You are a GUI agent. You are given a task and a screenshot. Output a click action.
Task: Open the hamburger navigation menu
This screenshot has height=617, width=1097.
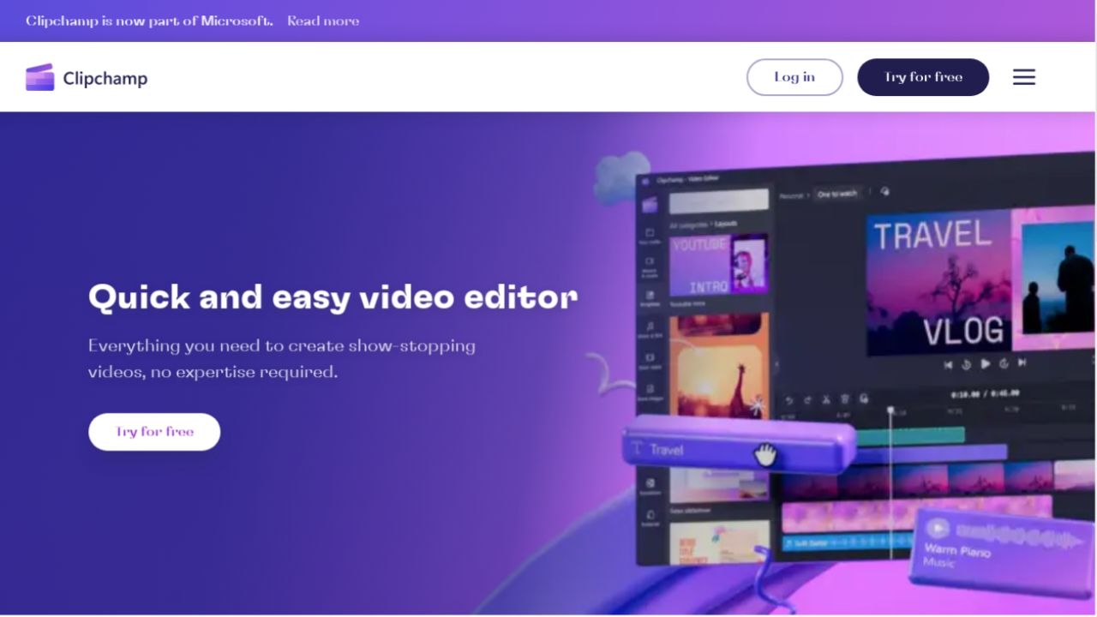[1024, 77]
